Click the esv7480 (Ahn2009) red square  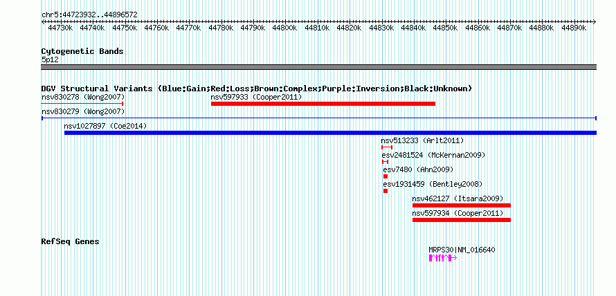[x=386, y=176]
